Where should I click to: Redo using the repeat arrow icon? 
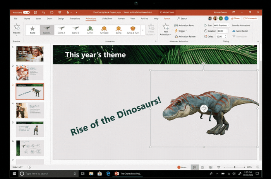tap(51, 12)
